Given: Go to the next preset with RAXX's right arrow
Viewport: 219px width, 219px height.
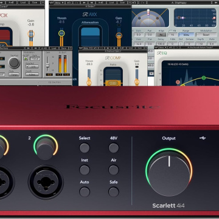Looking at the screenshot, I should pyautogui.click(x=92, y=3).
